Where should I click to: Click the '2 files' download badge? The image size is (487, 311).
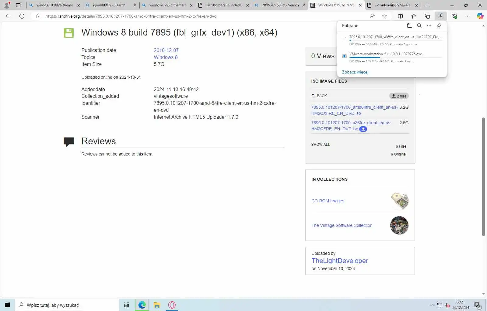399,96
